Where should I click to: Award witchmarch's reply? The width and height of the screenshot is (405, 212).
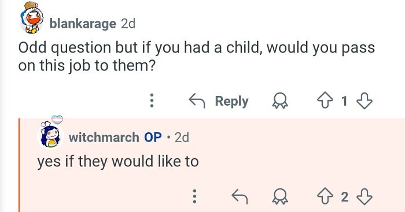point(280,196)
